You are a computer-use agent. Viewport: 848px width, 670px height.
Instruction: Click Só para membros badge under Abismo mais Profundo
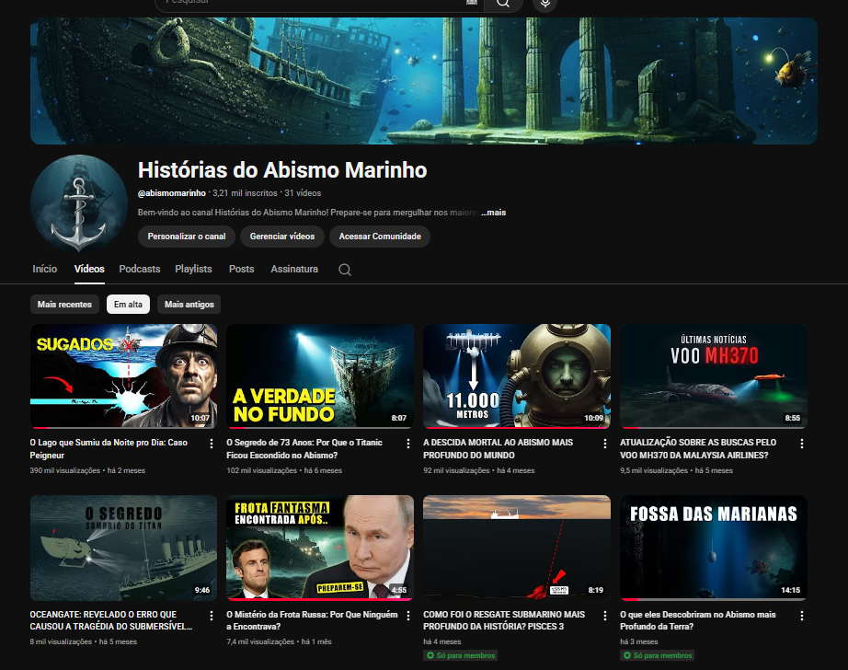click(x=658, y=655)
